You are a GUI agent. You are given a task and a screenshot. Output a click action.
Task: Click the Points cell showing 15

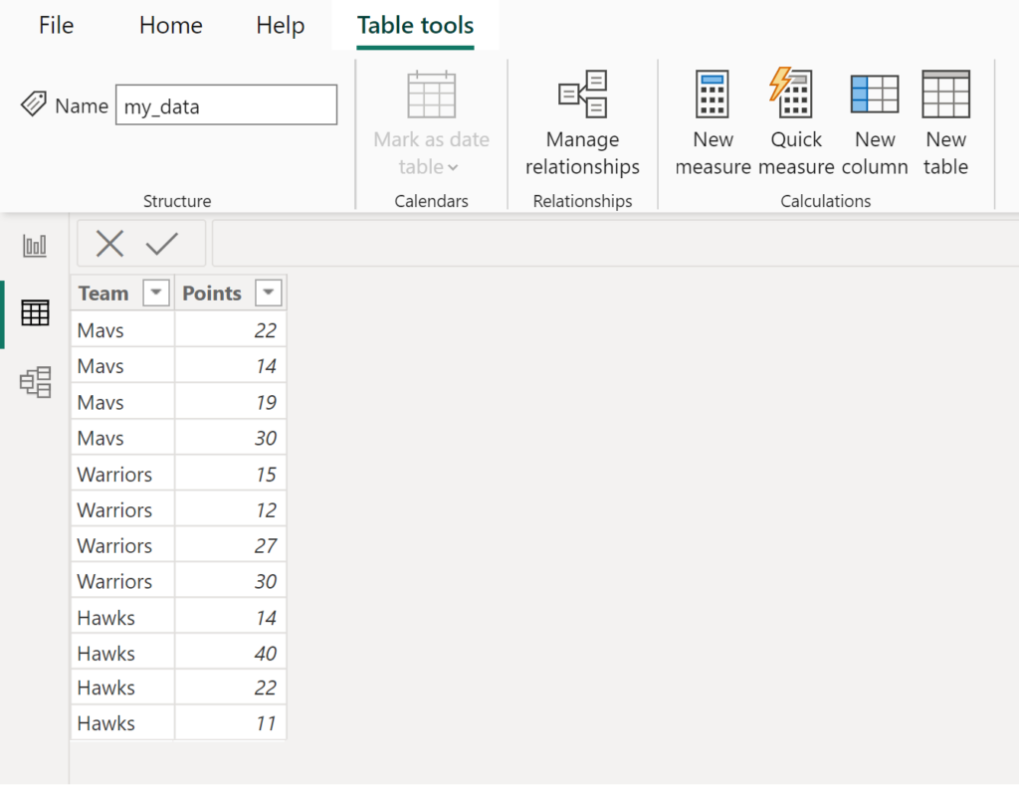tap(231, 474)
